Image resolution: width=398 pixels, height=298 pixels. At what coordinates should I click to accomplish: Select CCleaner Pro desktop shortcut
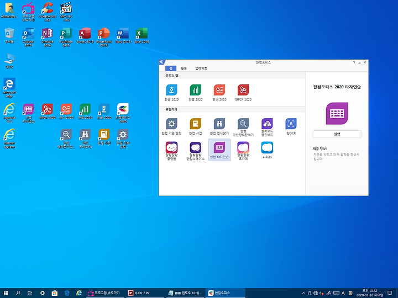pyautogui.click(x=47, y=12)
